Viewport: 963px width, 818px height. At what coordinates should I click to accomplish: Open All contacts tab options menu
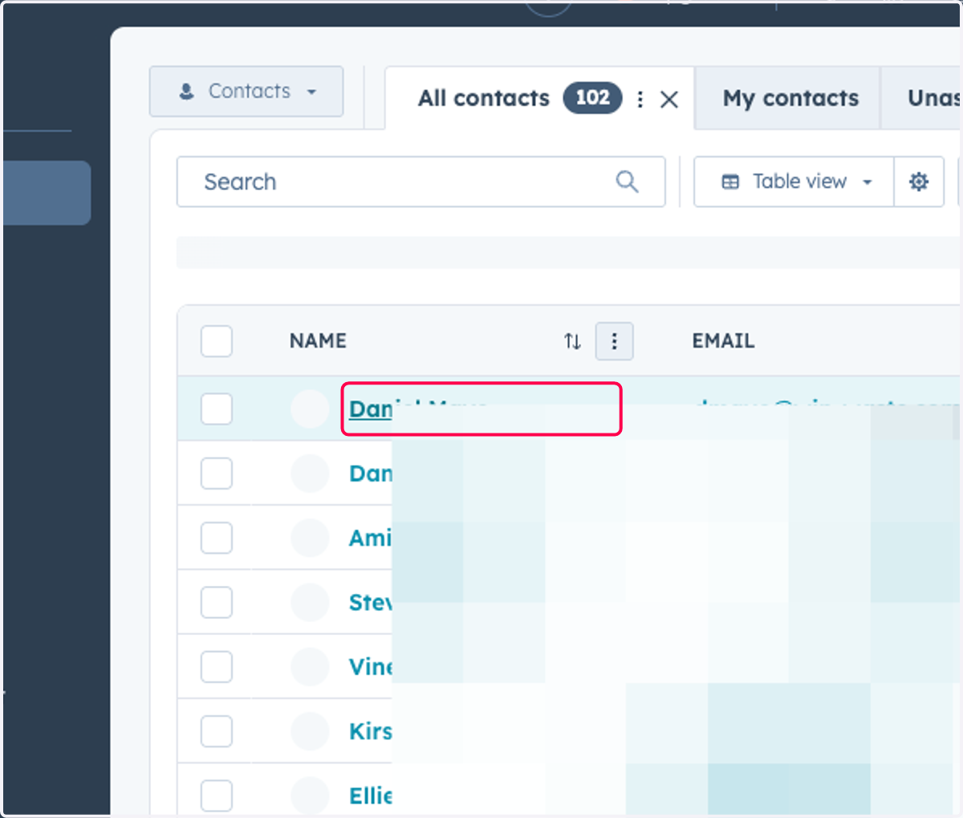pyautogui.click(x=640, y=99)
